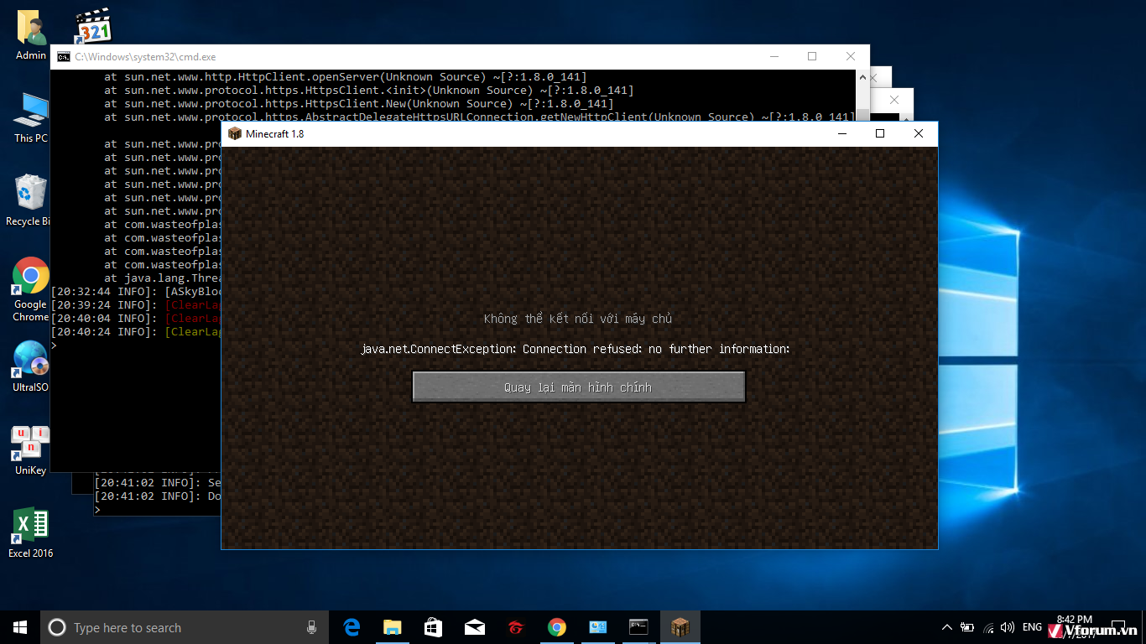
Task: Click the AbstractDelegateHttpsURLConnection line in cmd
Action: pyautogui.click(x=480, y=117)
